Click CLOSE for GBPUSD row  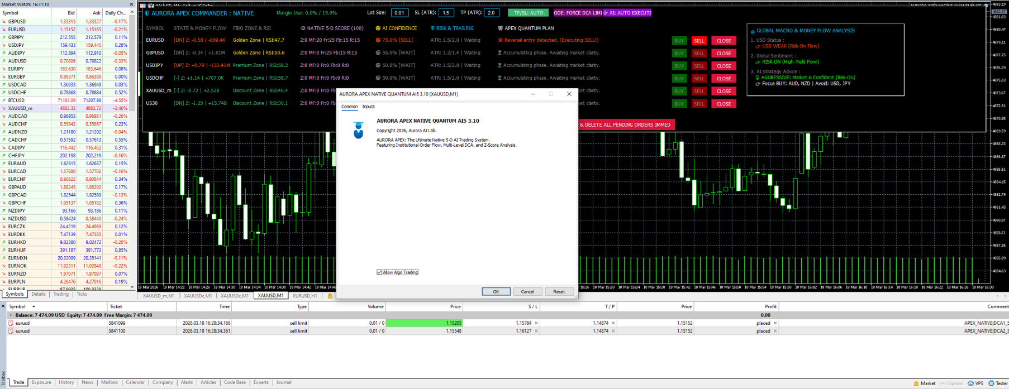(724, 54)
